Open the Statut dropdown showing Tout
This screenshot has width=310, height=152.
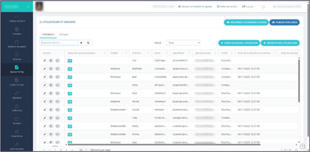(x=183, y=43)
